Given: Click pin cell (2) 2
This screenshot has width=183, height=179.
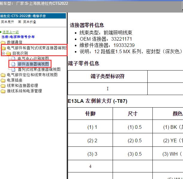Looking at the screenshot, I should pyautogui.click(x=90, y=140).
